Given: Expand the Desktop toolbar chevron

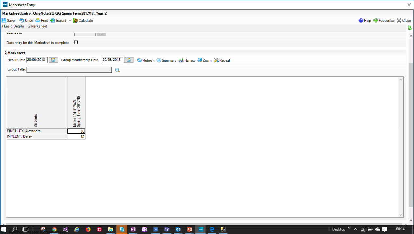Looking at the screenshot, I should (349, 228).
